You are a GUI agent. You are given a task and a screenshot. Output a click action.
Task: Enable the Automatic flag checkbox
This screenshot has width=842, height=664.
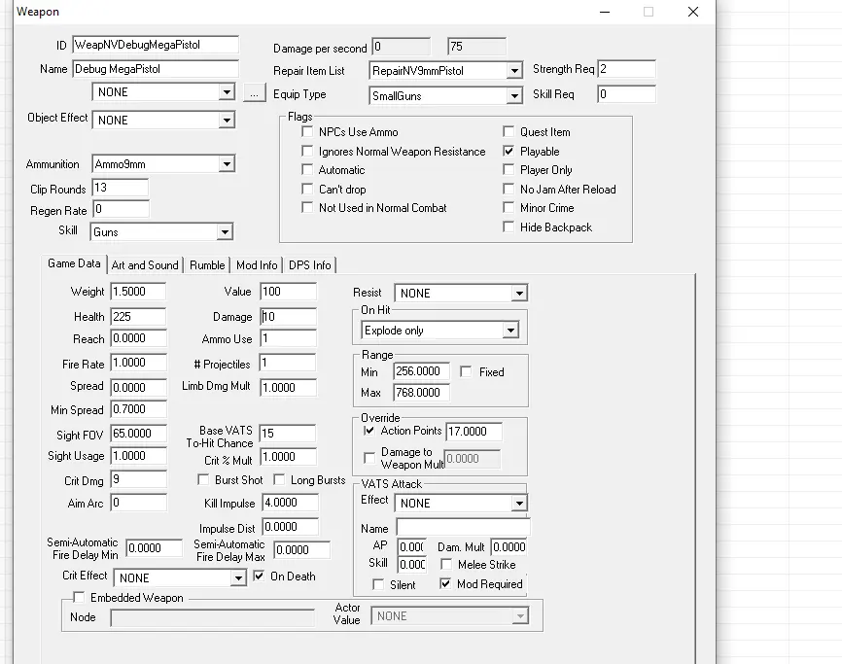tap(308, 170)
